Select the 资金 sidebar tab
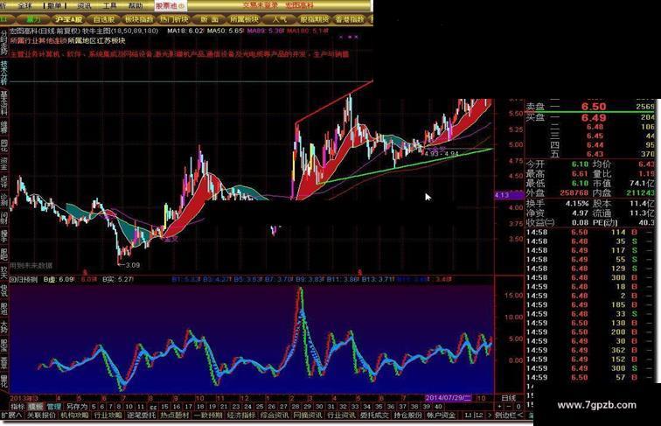The width and height of the screenshot is (661, 426). click(x=4, y=162)
